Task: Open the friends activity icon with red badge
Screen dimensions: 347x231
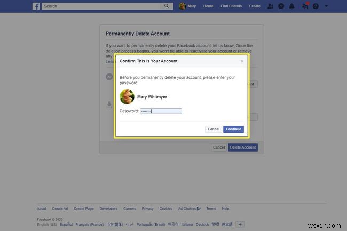Action: click(x=305, y=5)
